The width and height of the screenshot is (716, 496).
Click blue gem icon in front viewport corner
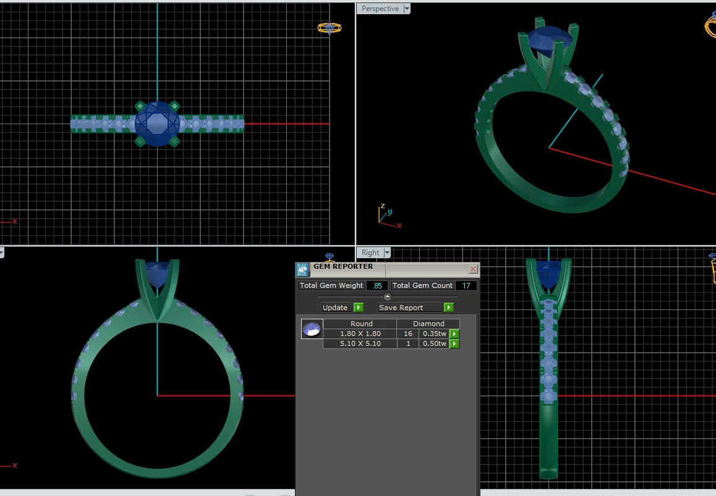[330, 256]
